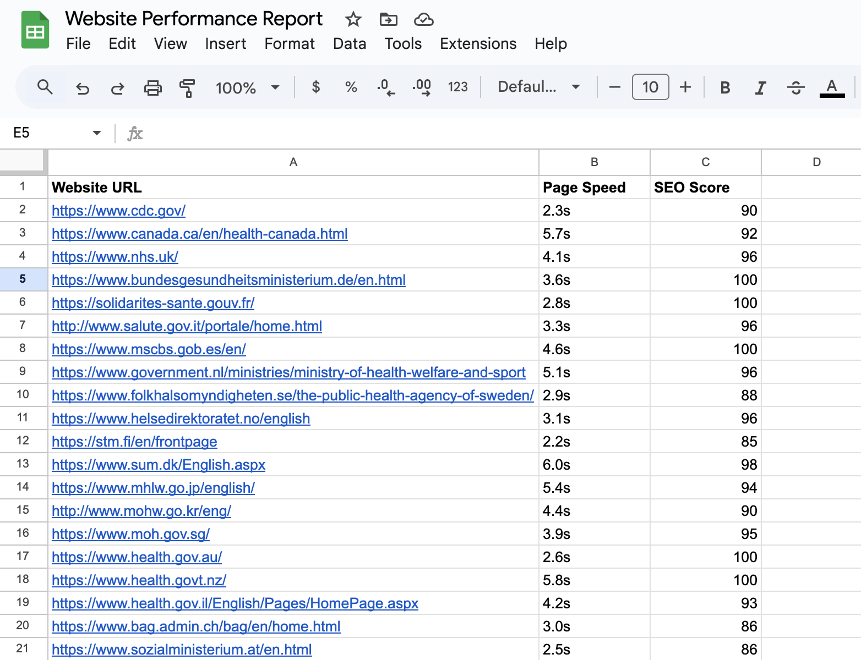Click the Undo icon
Screen dimensions: 861x660
(x=83, y=87)
